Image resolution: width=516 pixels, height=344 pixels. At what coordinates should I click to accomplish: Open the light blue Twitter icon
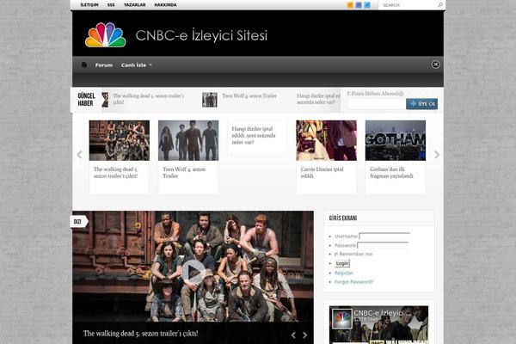(367, 5)
